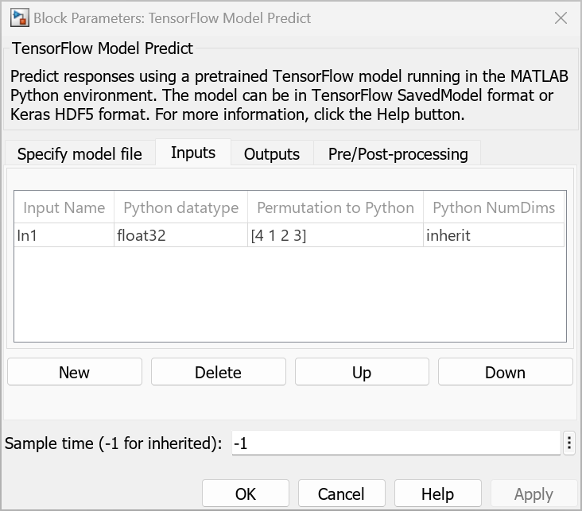Image resolution: width=582 pixels, height=511 pixels.
Task: Open Help for TensorFlow Model Predict
Action: pos(437,494)
